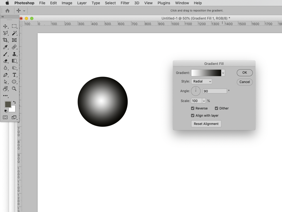Select the Crop tool

point(5,40)
